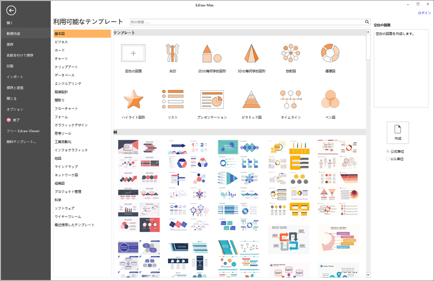Pick the ハイライト図形 star template
The image size is (434, 281).
coord(134,99)
